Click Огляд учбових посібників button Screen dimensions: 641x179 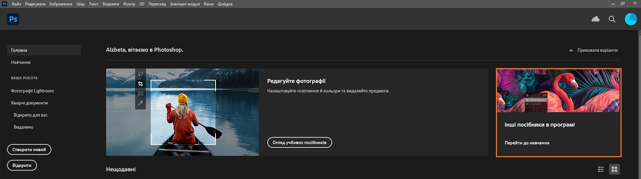point(300,142)
